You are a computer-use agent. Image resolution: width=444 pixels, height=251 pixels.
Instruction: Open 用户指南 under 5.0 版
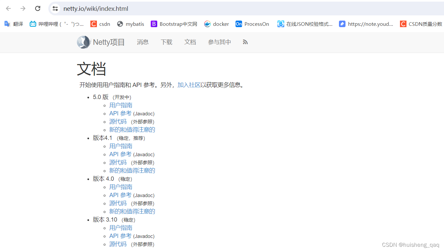(x=121, y=105)
